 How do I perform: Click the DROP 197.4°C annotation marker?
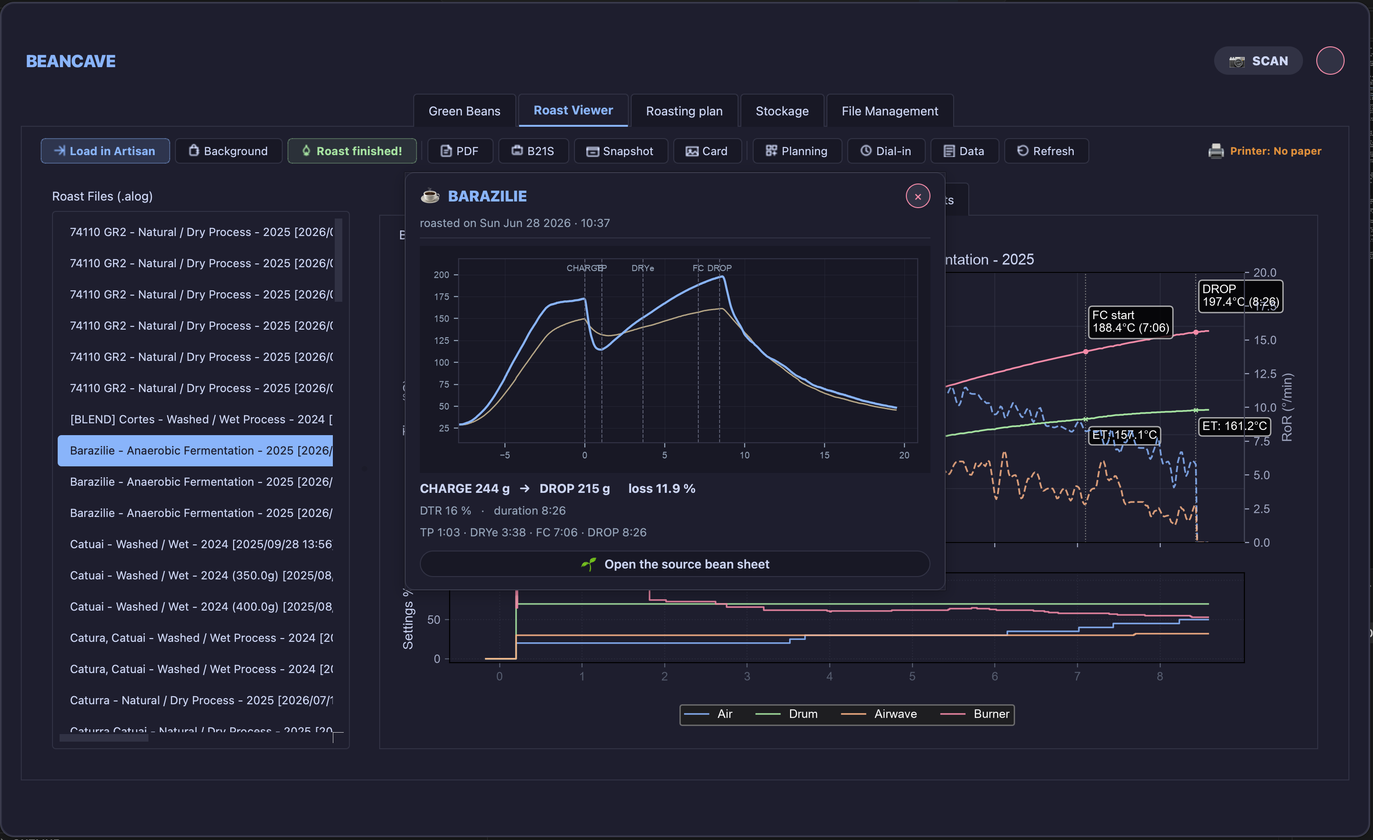point(1241,296)
